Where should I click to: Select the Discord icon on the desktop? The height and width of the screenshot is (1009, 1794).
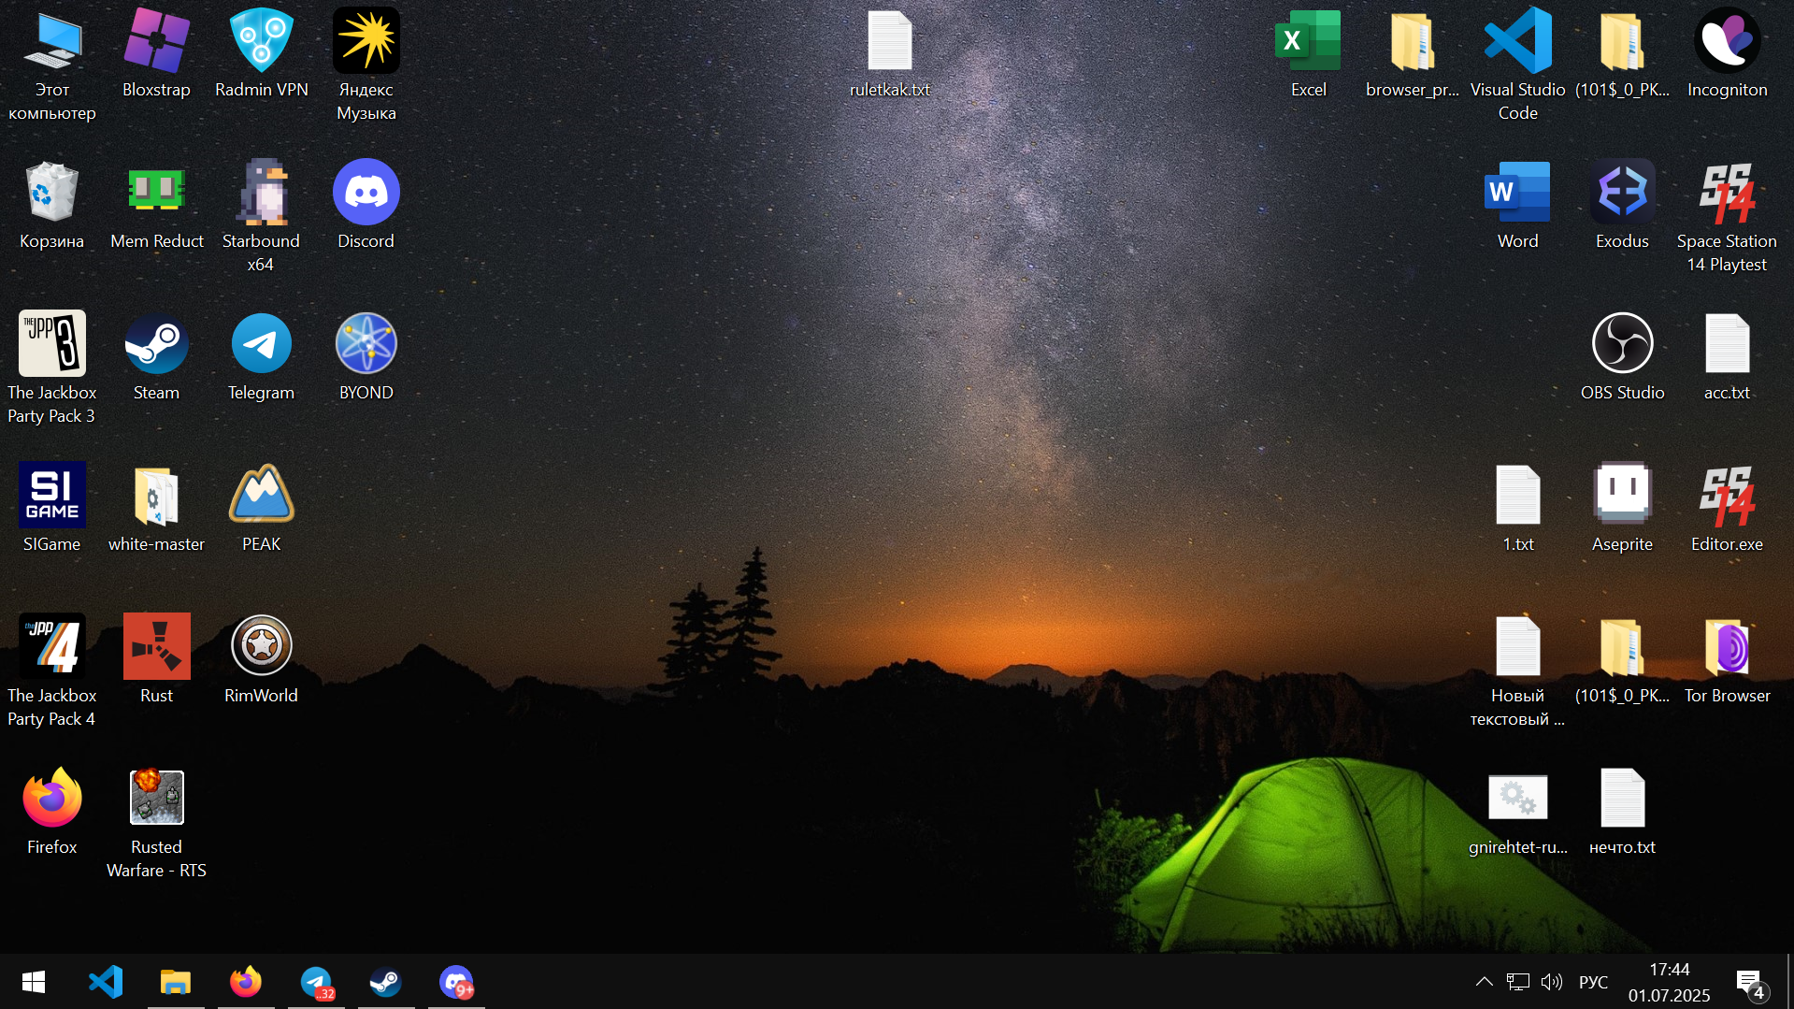point(366,206)
